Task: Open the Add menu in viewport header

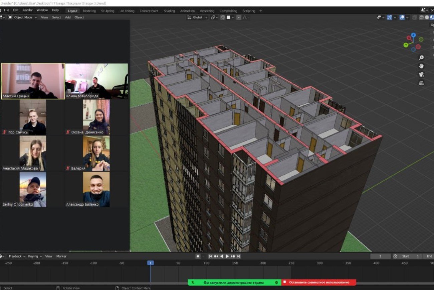Action: [x=68, y=17]
